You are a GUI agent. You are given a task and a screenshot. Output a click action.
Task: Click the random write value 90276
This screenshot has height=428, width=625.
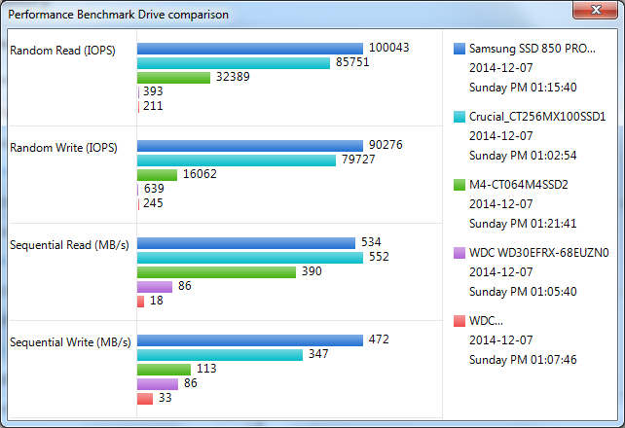(386, 145)
